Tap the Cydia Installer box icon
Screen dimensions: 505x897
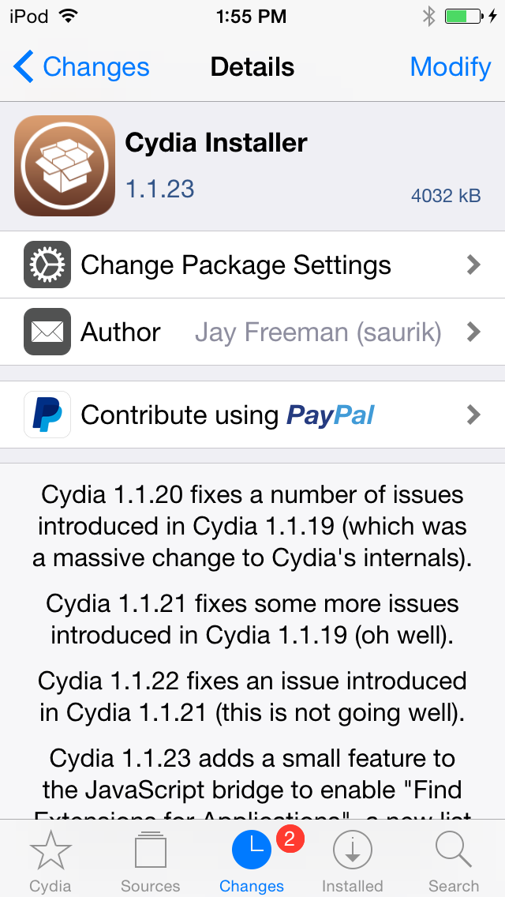tap(65, 166)
